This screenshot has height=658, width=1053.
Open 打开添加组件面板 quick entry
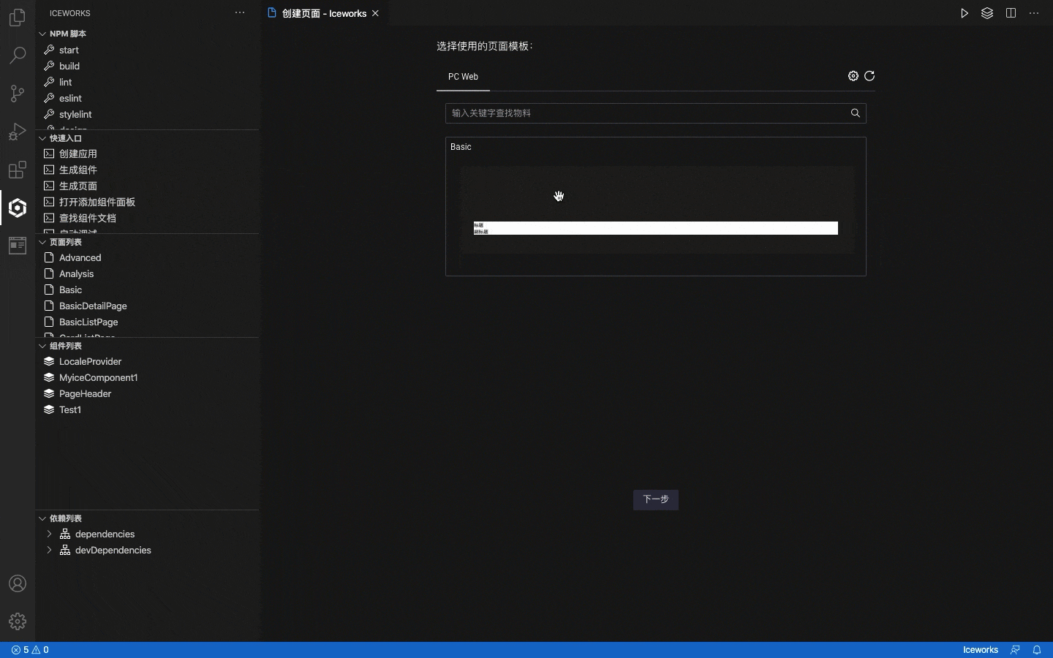pos(97,202)
